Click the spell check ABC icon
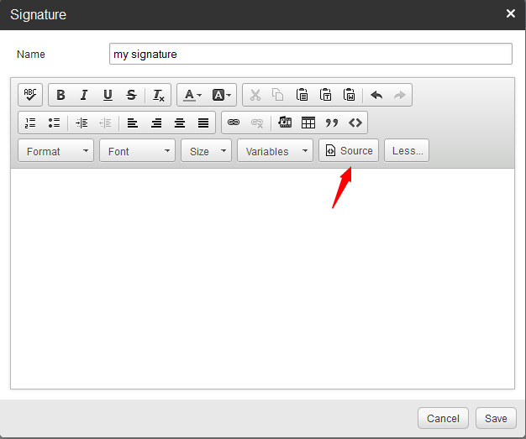Image resolution: width=526 pixels, height=439 pixels. click(30, 95)
